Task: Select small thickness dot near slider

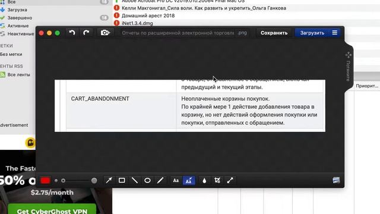Action: point(56,181)
